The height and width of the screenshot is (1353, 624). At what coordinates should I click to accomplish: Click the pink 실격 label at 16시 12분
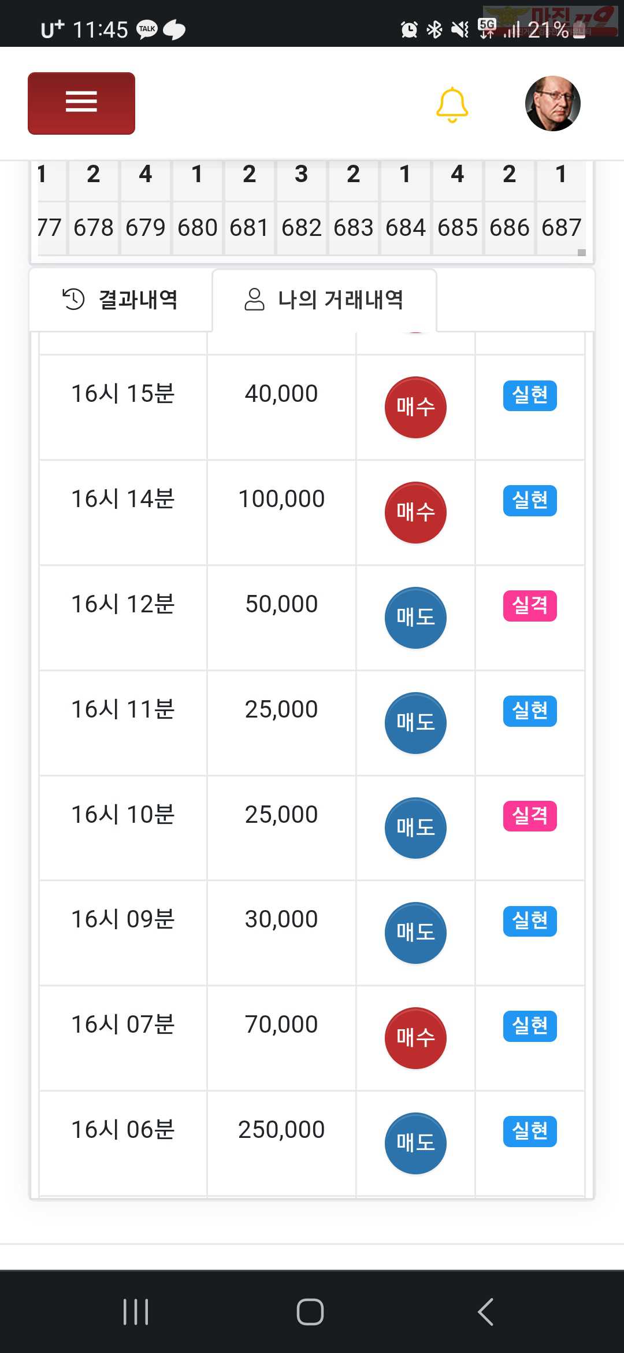point(530,606)
